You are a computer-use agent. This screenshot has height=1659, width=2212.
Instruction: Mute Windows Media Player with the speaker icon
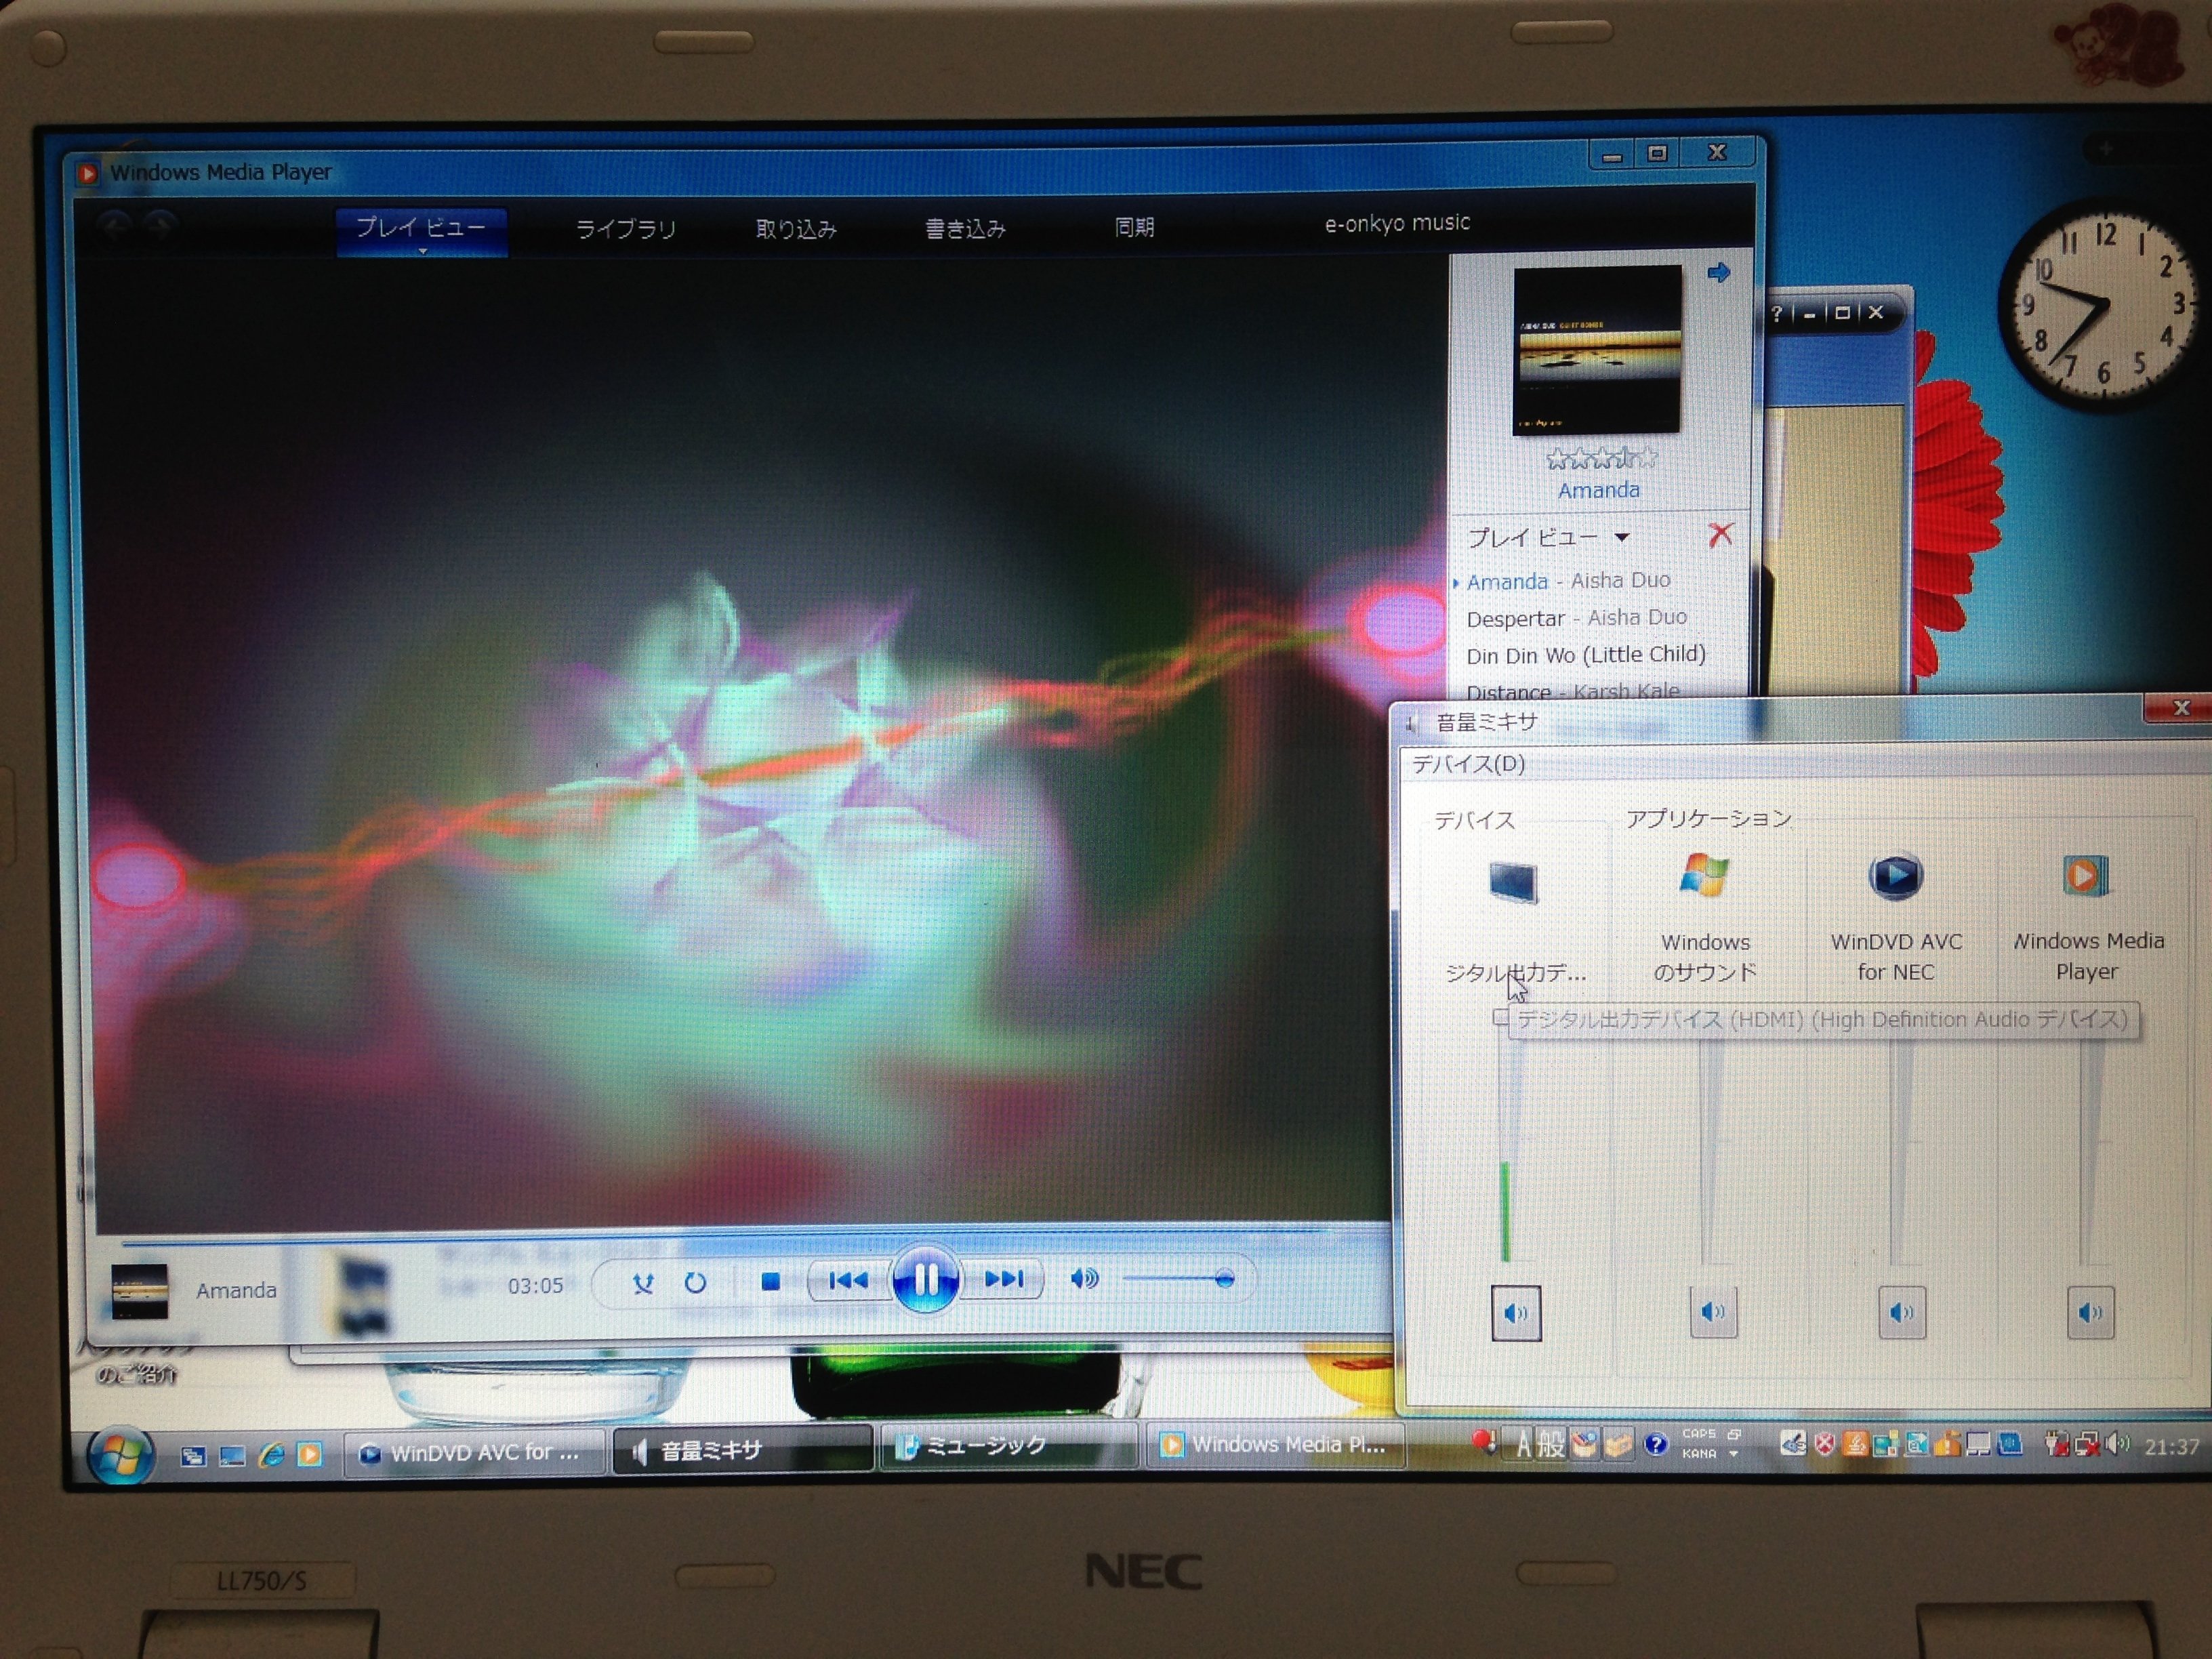(x=1084, y=1278)
